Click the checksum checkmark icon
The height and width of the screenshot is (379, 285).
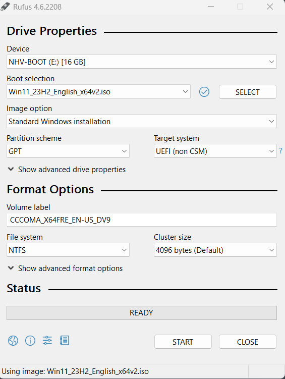(x=204, y=92)
